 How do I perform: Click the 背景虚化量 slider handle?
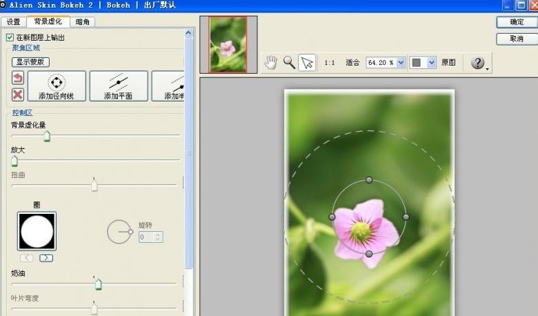tap(47, 136)
